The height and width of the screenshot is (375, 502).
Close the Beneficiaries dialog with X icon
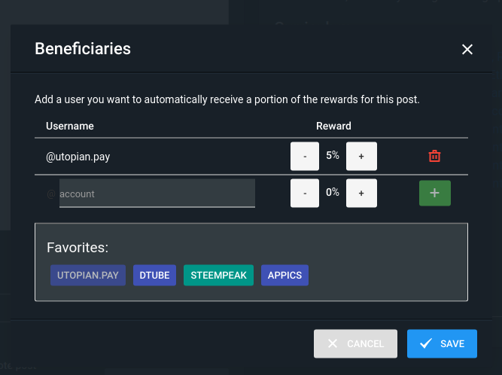pos(467,49)
